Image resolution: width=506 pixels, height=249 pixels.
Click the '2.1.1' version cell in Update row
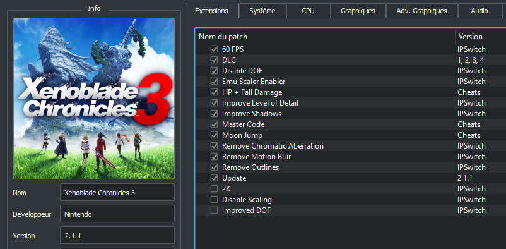click(464, 178)
